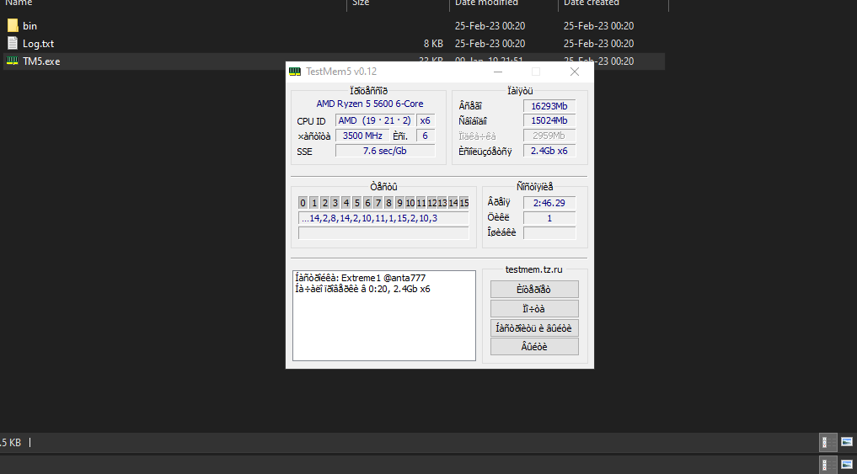Switch to large icons view (lower status bar)
The width and height of the screenshot is (857, 474).
pyautogui.click(x=847, y=465)
